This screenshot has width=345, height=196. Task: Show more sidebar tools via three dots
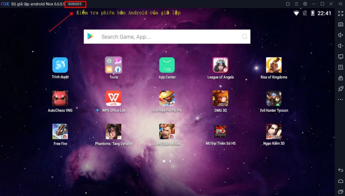point(341,99)
